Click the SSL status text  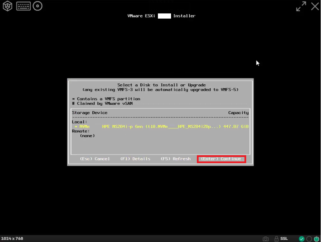(x=284, y=239)
